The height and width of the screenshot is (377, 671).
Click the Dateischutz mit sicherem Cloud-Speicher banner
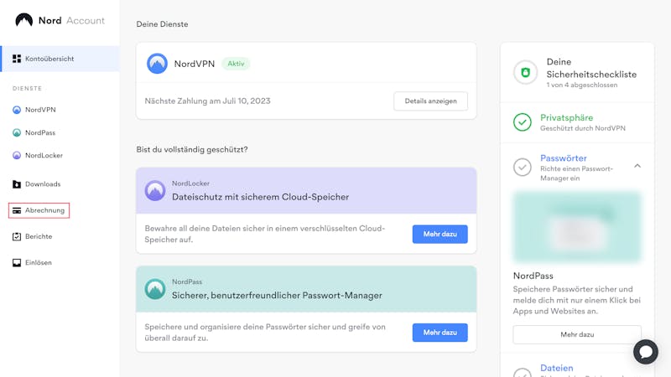[x=306, y=191]
